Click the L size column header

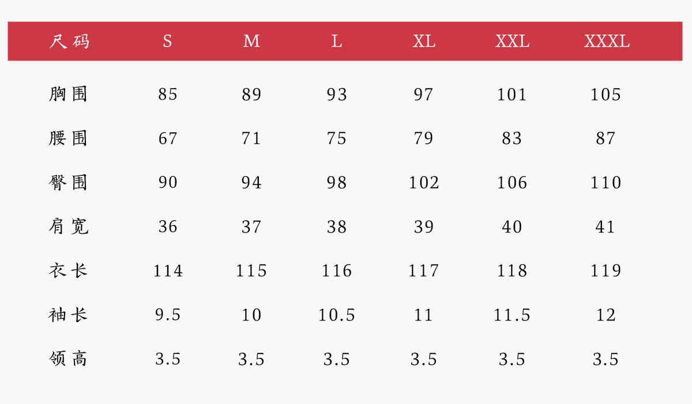(x=337, y=41)
